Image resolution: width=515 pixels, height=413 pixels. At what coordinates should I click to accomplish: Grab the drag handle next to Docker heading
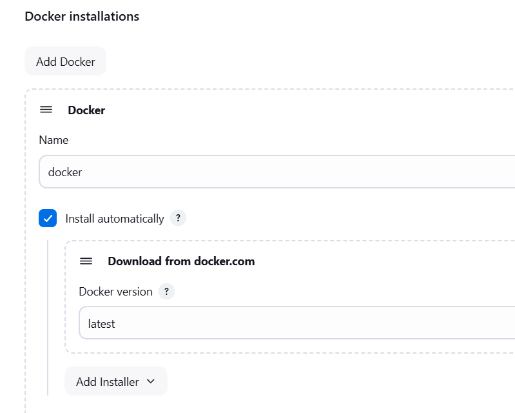46,110
